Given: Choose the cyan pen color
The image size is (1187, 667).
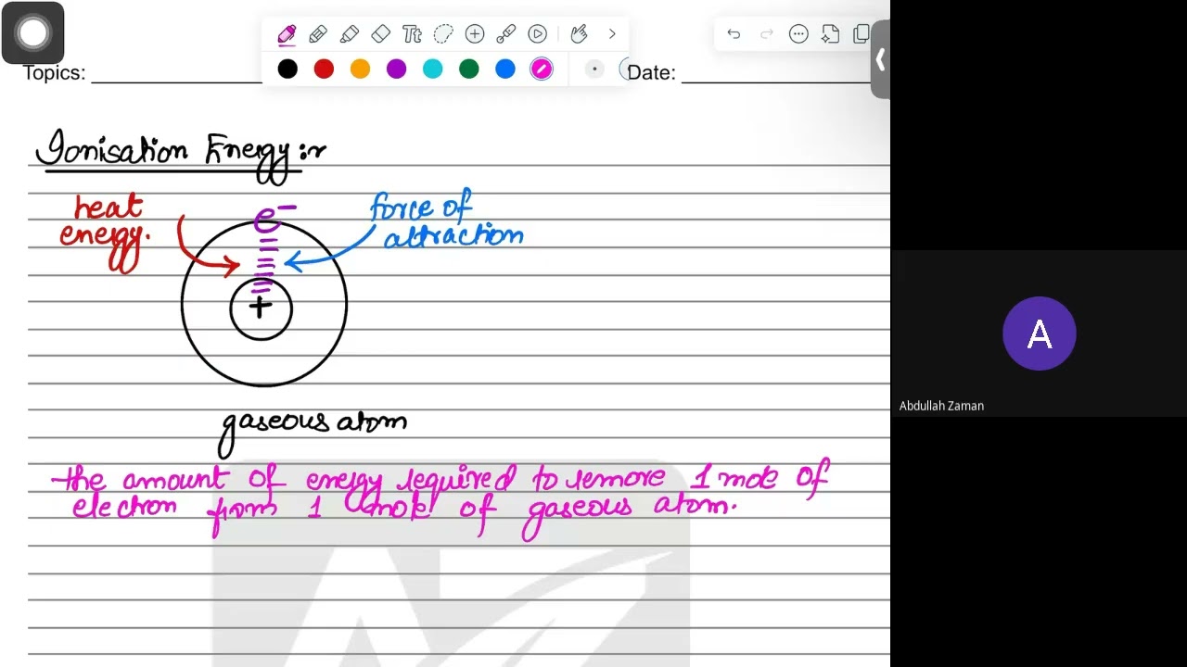Looking at the screenshot, I should click(433, 69).
